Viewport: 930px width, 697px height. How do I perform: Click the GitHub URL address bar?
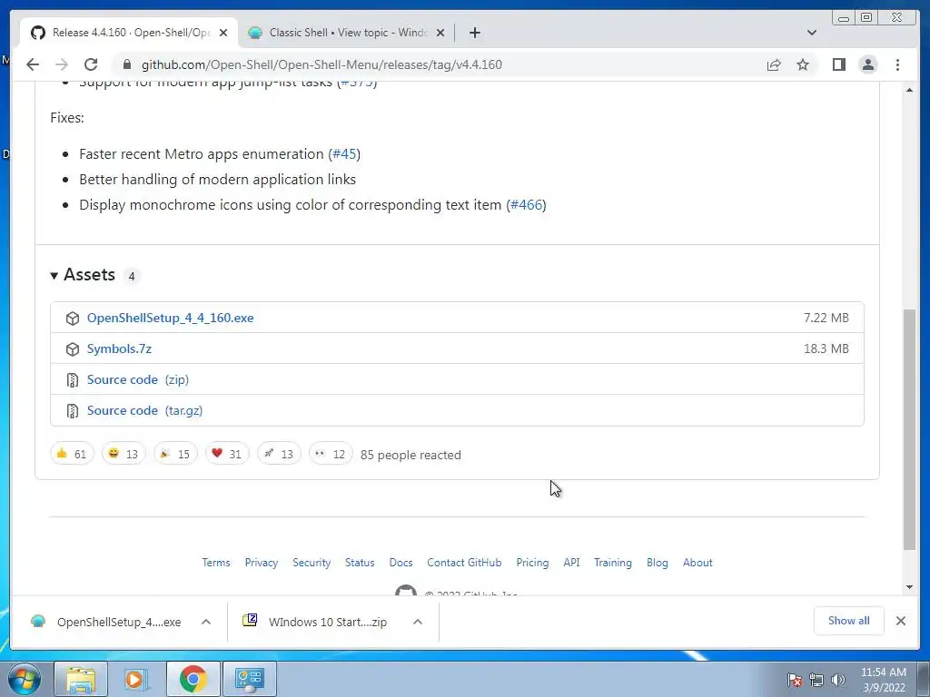click(322, 64)
